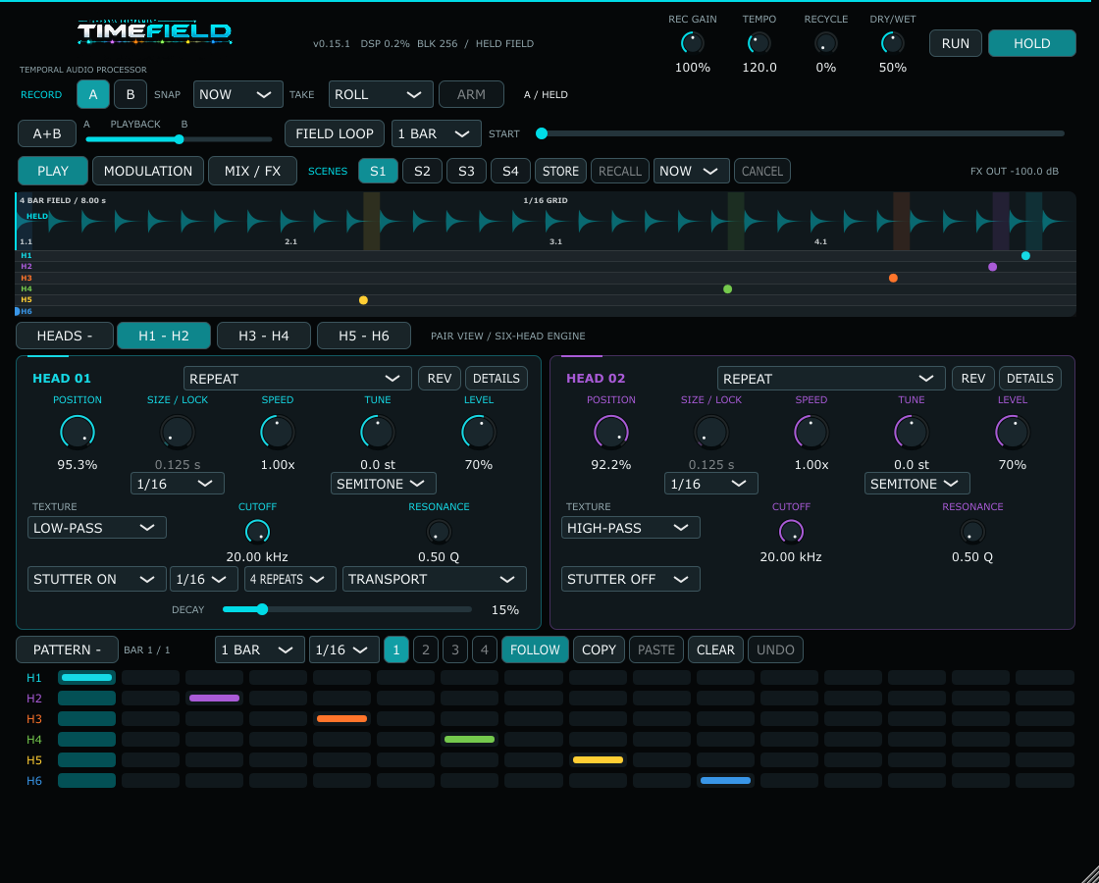
Task: Open the scenes NOW dropdown
Action: [691, 171]
